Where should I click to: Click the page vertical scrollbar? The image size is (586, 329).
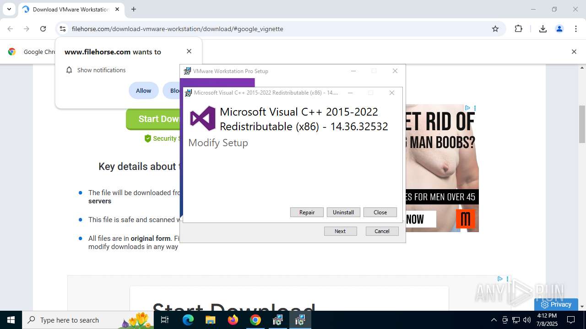tap(582, 124)
